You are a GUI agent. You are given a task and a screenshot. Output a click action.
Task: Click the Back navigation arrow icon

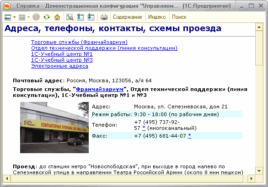click(8, 17)
